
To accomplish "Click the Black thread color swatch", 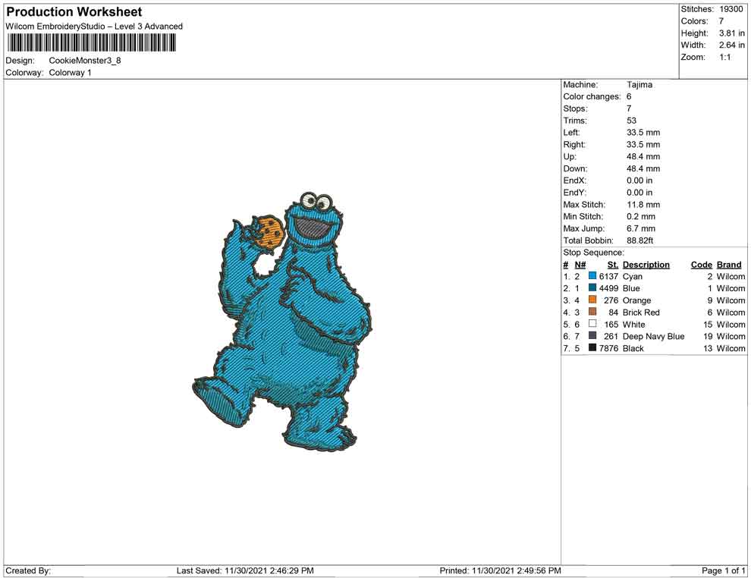I will [x=592, y=347].
